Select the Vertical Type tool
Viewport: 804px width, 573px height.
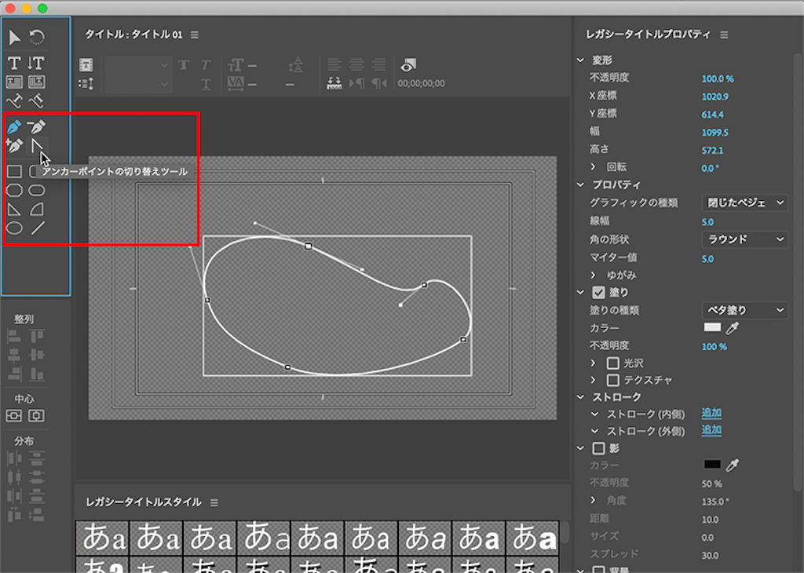tap(36, 63)
